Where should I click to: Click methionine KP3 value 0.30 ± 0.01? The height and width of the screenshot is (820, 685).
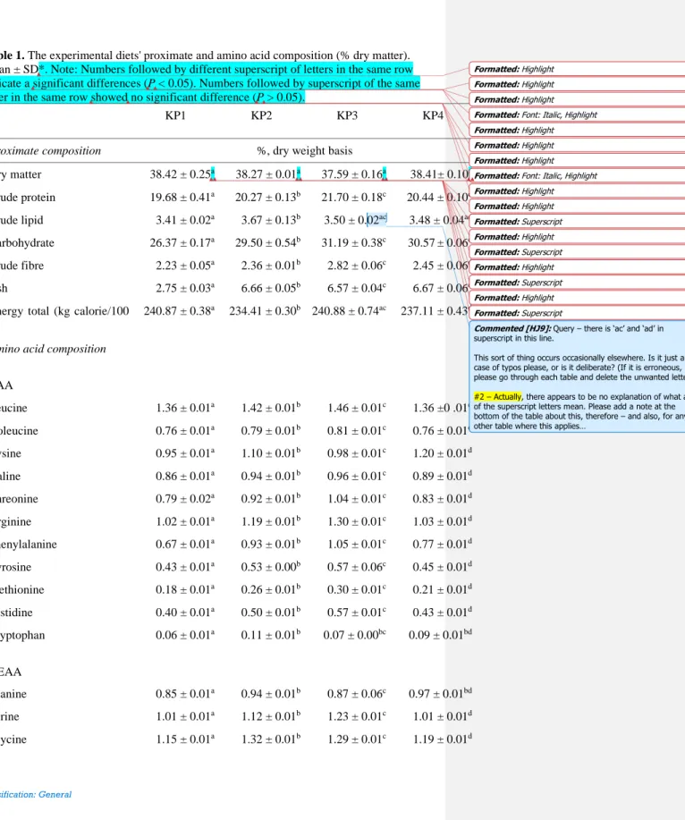tap(357, 590)
